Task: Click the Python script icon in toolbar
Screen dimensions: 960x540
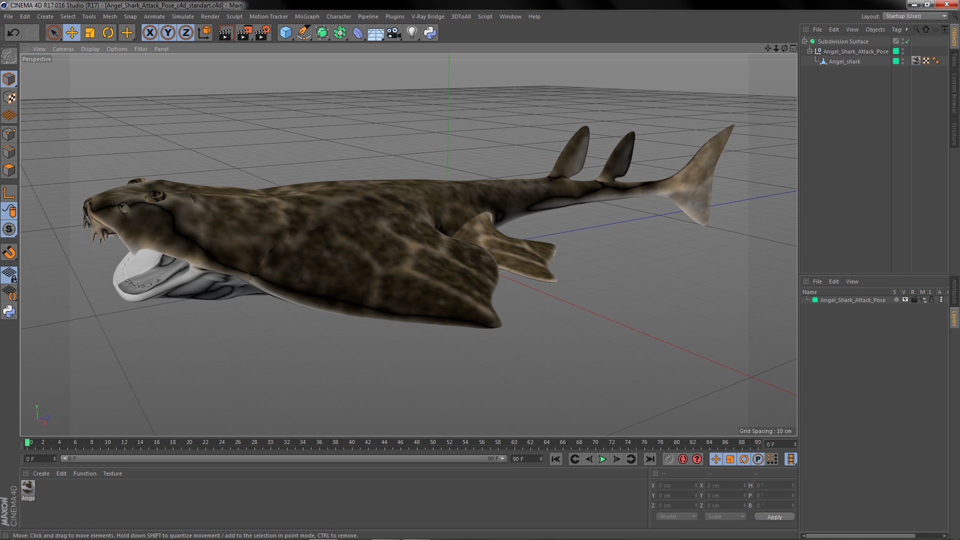Action: point(430,33)
